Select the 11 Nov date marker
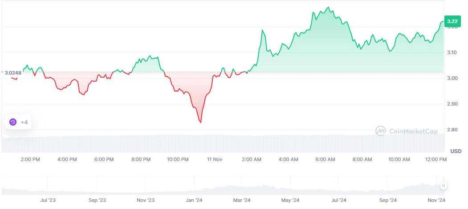This screenshot has height=209, width=468. tap(215, 159)
